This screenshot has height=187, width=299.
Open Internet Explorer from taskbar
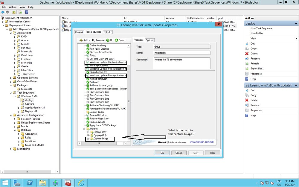coord(81,183)
